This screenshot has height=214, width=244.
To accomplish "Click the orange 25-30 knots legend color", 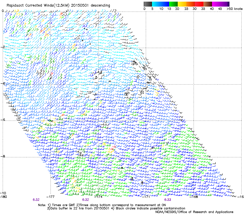I will [x=191, y=4].
